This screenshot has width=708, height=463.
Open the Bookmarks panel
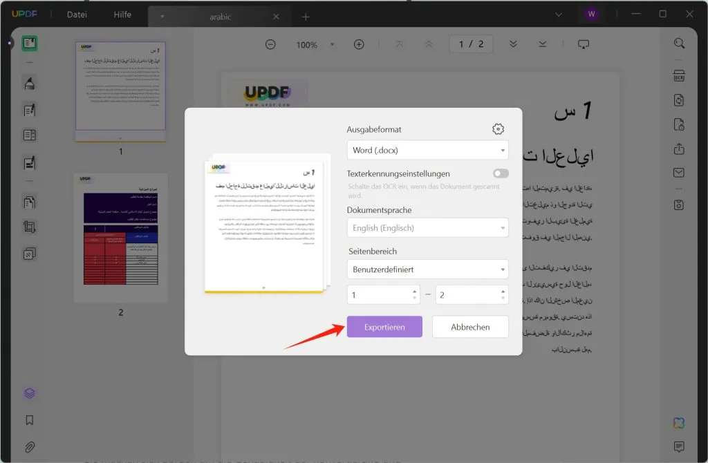pos(28,418)
